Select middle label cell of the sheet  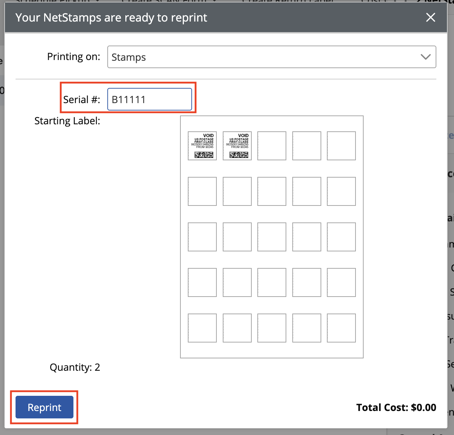tap(272, 237)
